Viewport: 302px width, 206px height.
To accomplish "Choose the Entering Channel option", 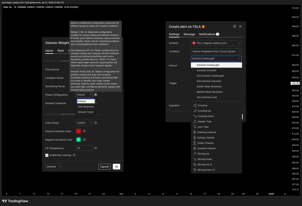I will 206,132.
